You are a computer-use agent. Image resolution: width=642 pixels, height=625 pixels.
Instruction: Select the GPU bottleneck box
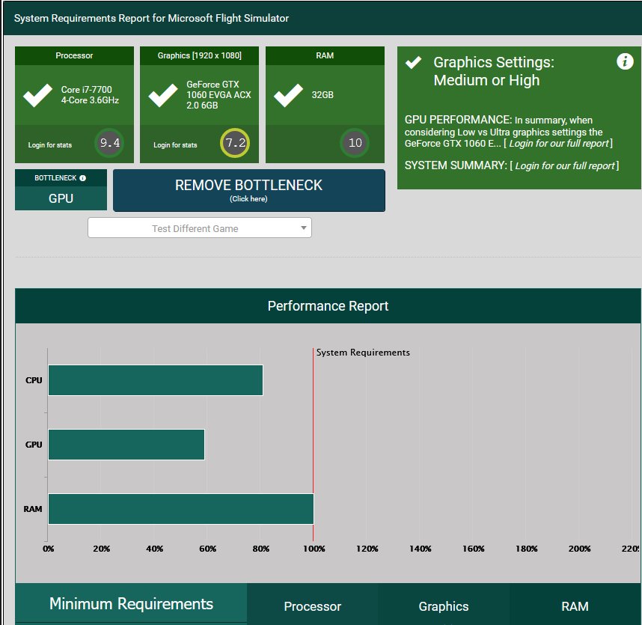tap(61, 199)
